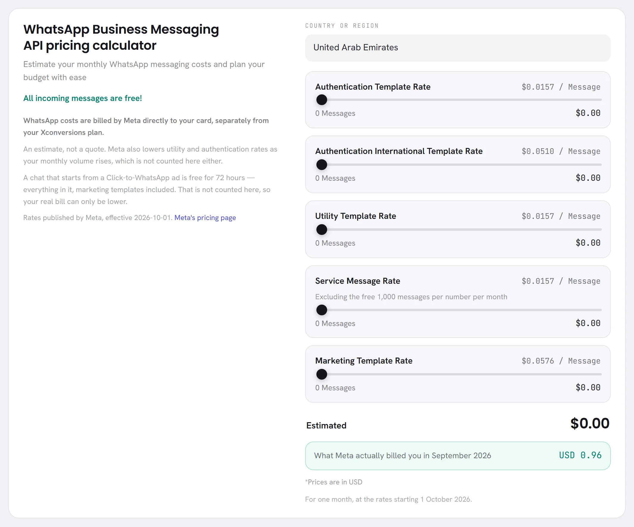Click the Marketing Template Rate slider handle
This screenshot has width=634, height=527.
coord(321,374)
